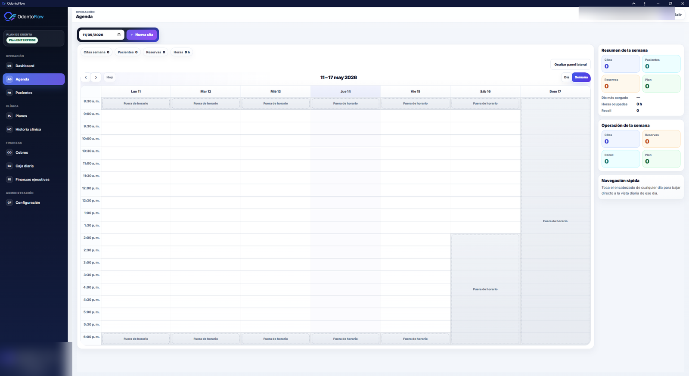Screen dimensions: 689x376
Task: Click Reservas card in Operación de la semana
Action: coord(661,139)
